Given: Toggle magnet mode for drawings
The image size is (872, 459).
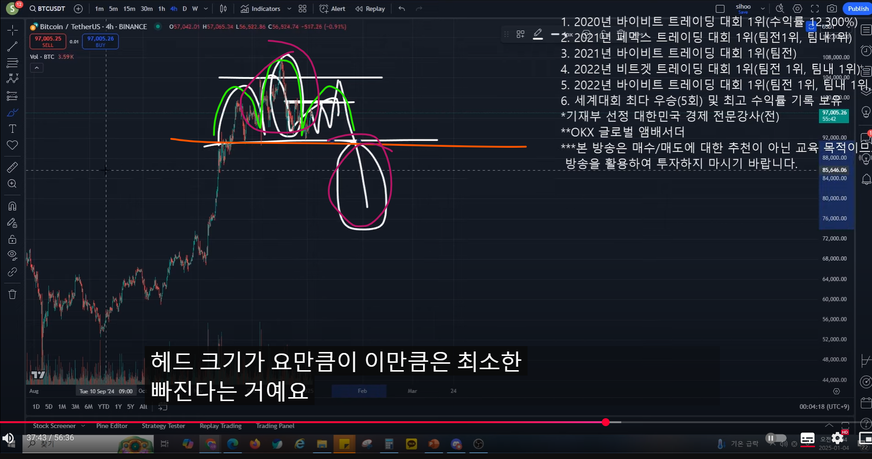Looking at the screenshot, I should coord(12,206).
